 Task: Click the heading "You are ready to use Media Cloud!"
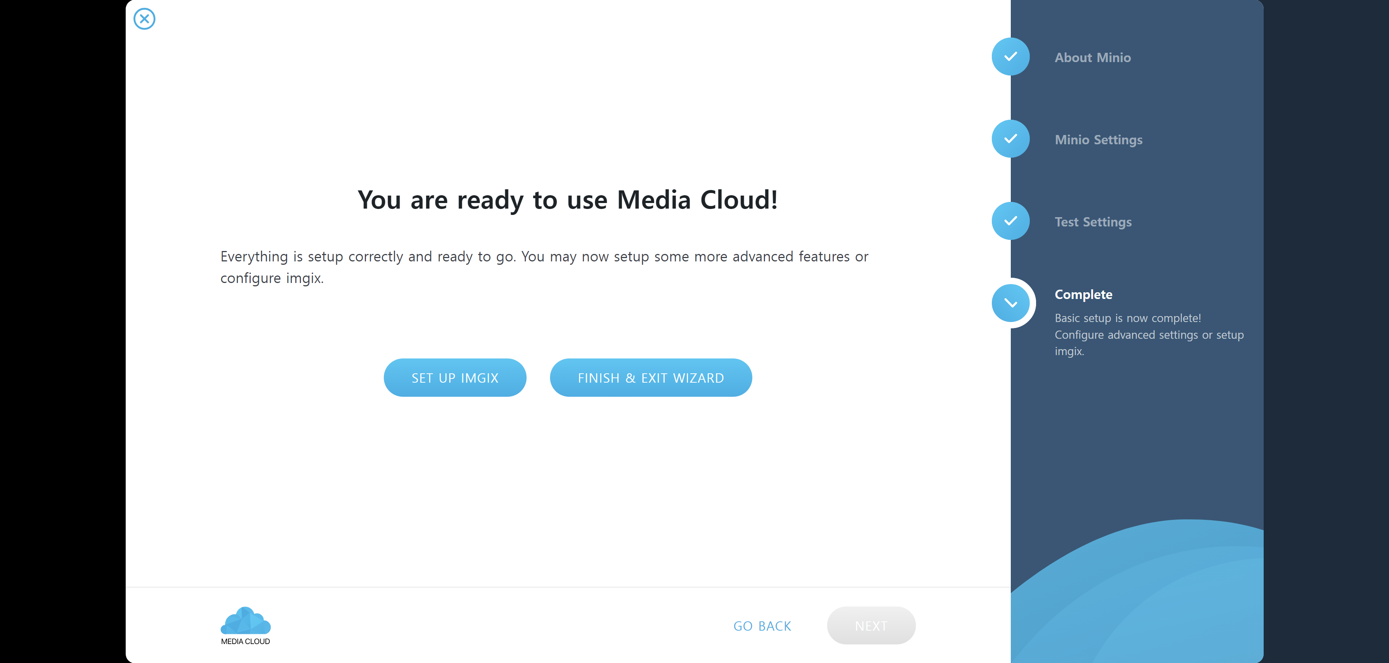point(568,200)
